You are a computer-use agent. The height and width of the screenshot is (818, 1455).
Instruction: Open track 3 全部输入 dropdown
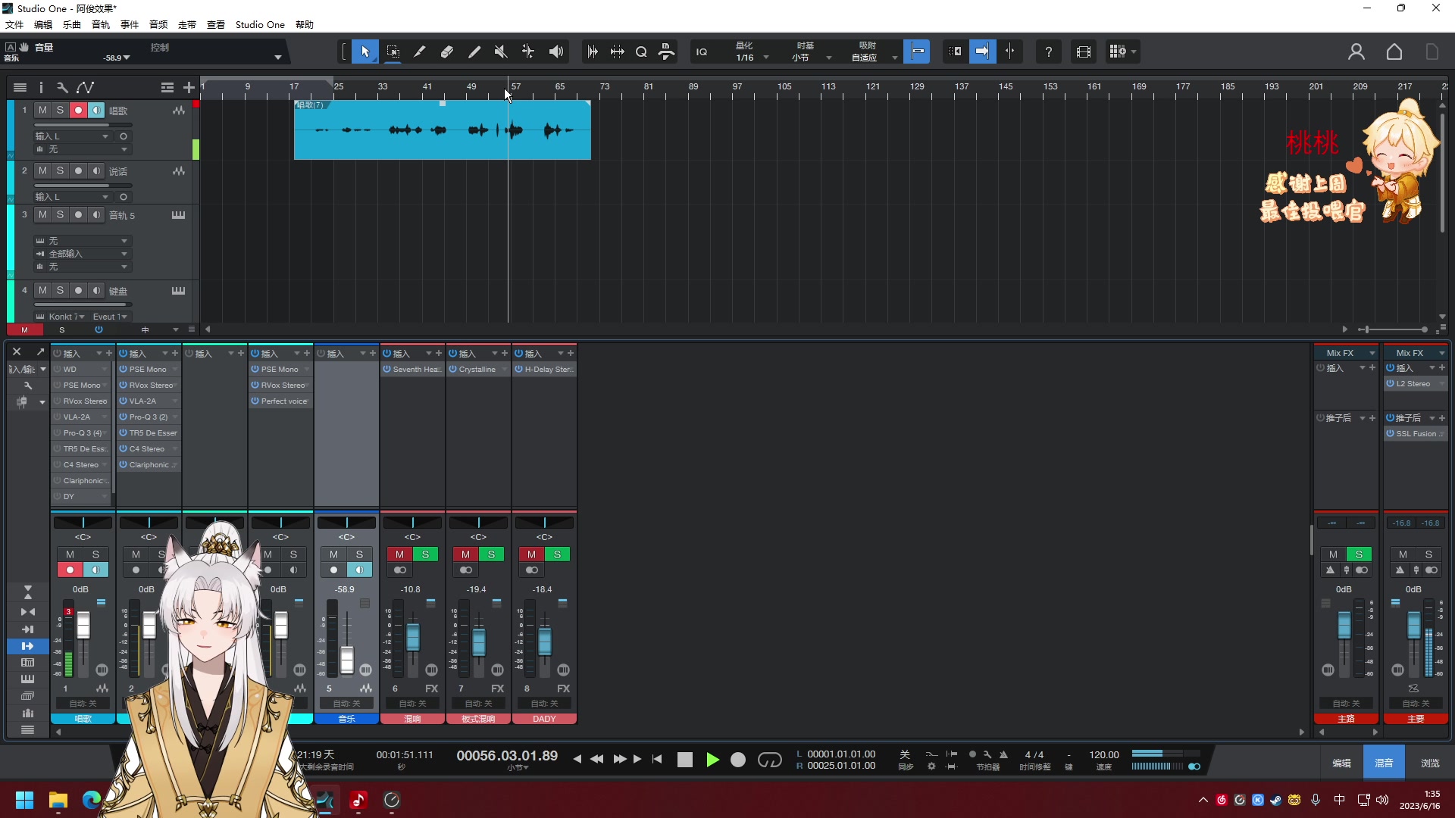pyautogui.click(x=82, y=254)
